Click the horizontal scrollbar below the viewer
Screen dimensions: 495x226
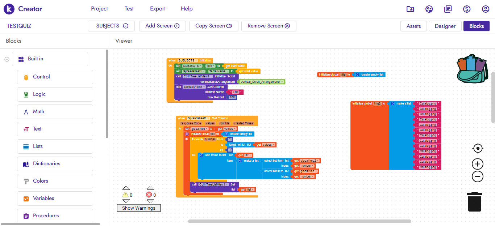click(300, 221)
